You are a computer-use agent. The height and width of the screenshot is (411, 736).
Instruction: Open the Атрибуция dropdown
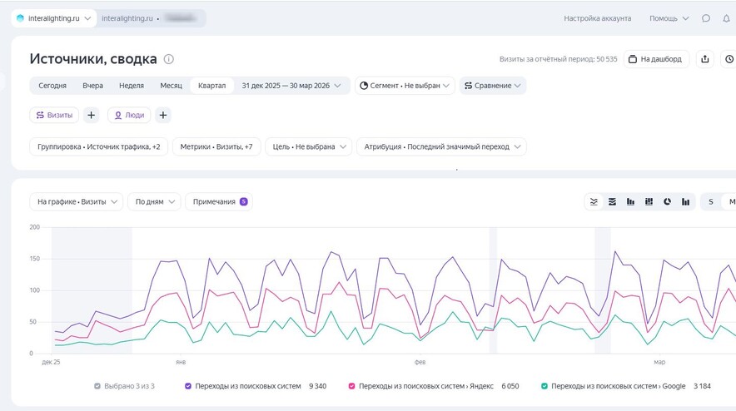click(441, 147)
